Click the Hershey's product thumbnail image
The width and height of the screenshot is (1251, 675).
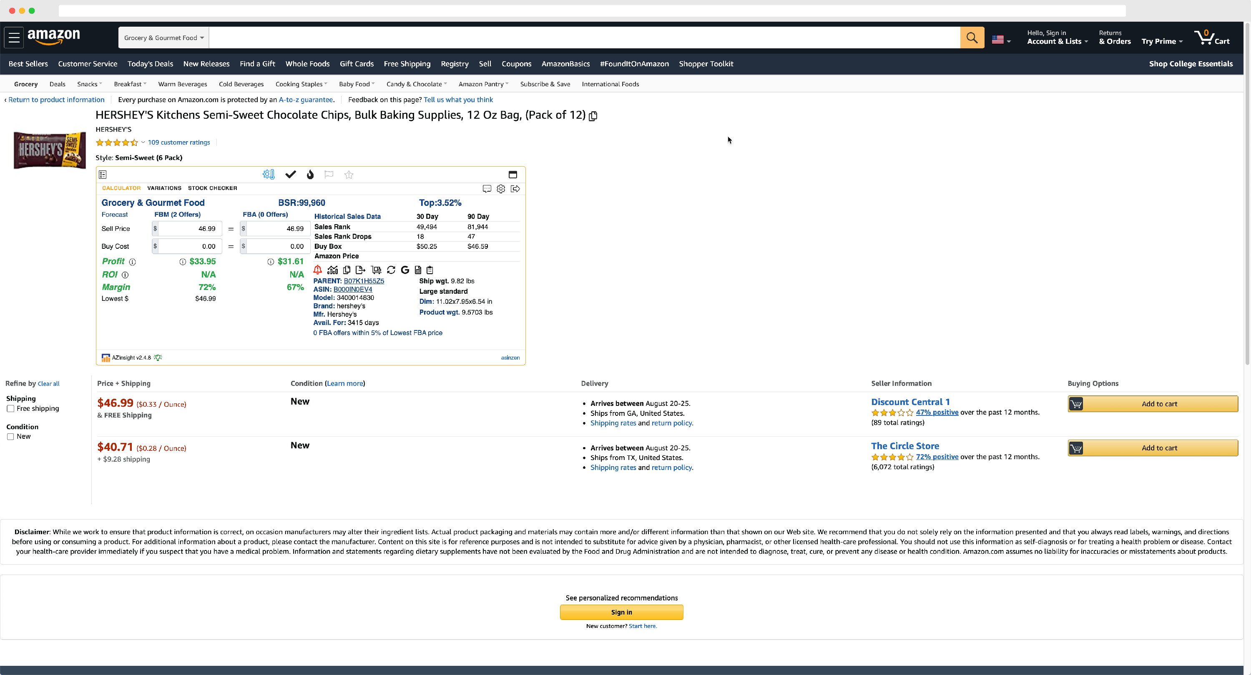pyautogui.click(x=50, y=150)
